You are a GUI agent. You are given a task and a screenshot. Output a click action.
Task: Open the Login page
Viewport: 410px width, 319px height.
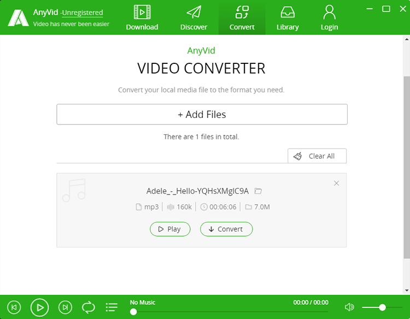tap(329, 17)
